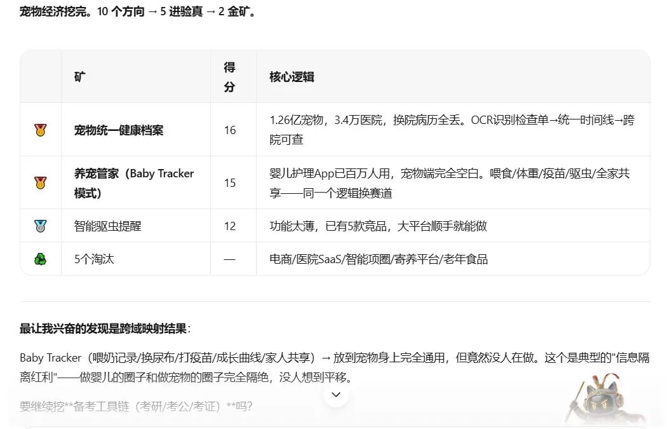The height and width of the screenshot is (429, 667).
Task: Click the silver medal icon beside 智能驱虫提醒
Action: coord(41,226)
